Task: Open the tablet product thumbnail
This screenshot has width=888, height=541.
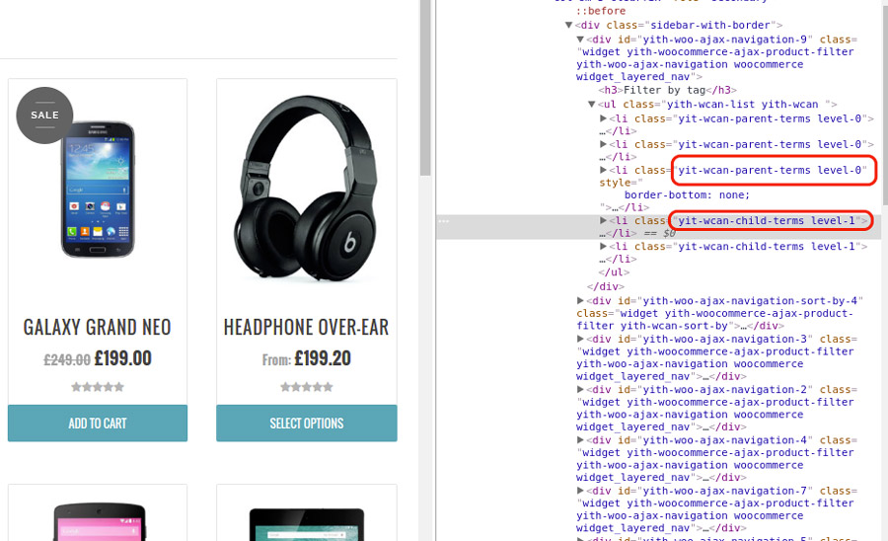Action: [307, 524]
